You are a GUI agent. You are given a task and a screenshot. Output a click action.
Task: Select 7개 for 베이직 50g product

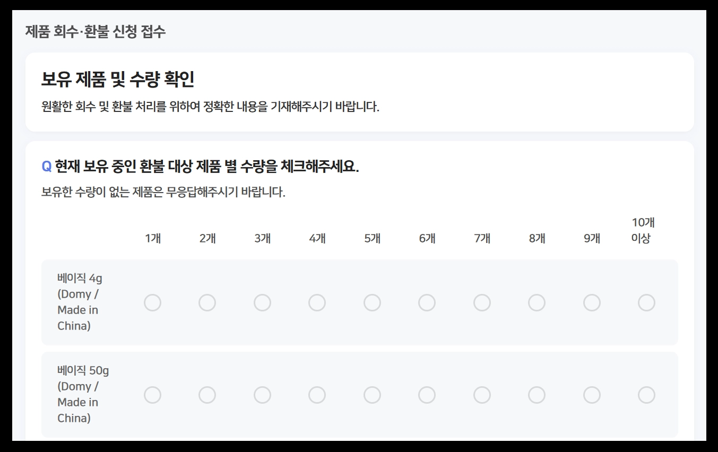pyautogui.click(x=482, y=395)
